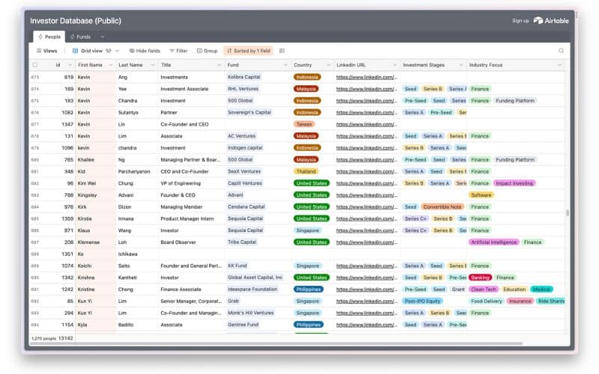Open the search magnifier icon
The width and height of the screenshot is (599, 374).
pyautogui.click(x=561, y=51)
